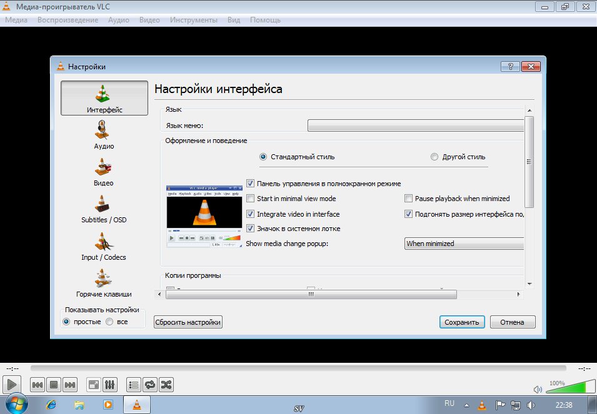597x414 pixels.
Task: Go to Input / Codecs settings
Action: pos(104,245)
